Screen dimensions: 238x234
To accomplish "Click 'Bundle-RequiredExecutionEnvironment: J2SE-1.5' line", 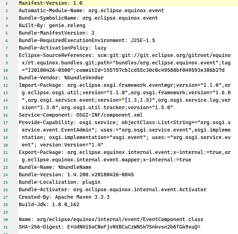I will click(x=87, y=40).
